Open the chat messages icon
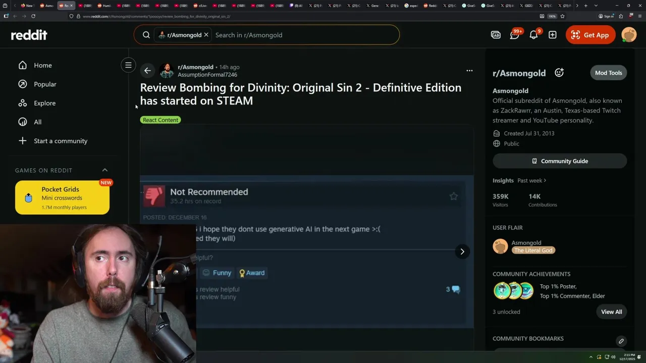 click(514, 35)
